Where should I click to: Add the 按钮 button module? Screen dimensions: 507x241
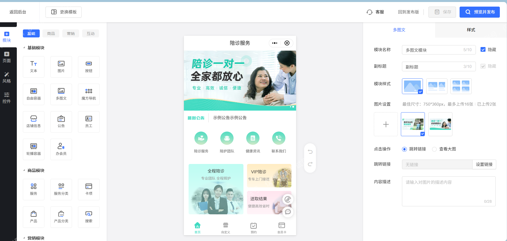(x=89, y=67)
